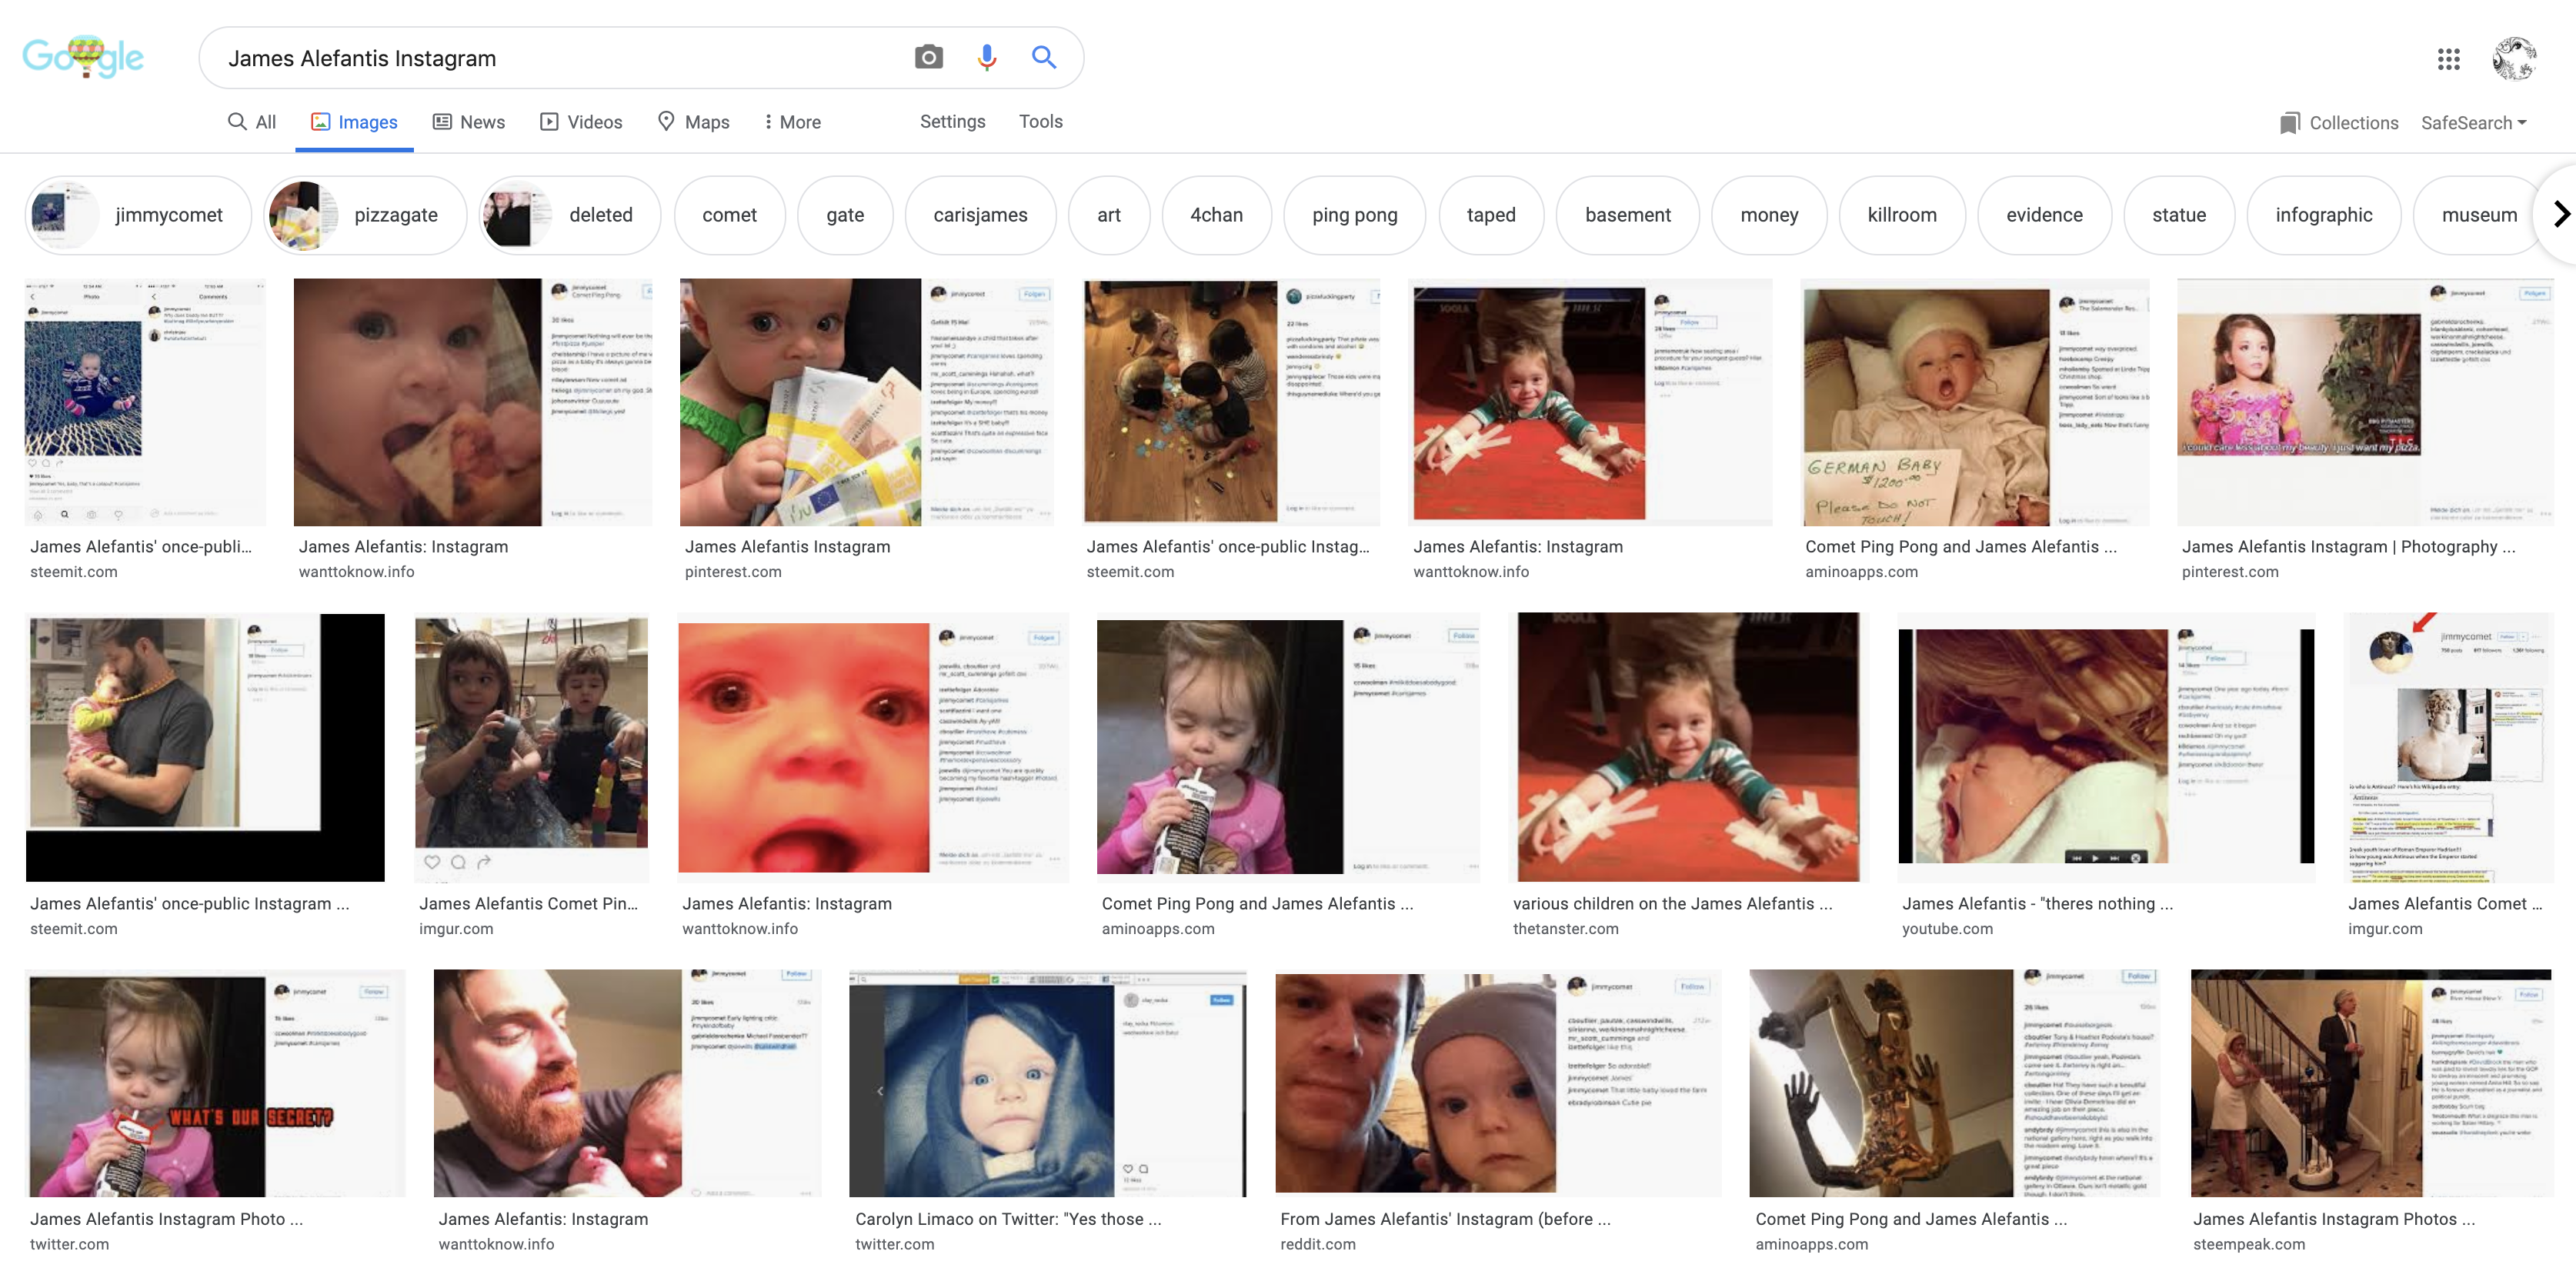The image size is (2576, 1268).
Task: Click the search by image camera icon
Action: click(x=928, y=58)
